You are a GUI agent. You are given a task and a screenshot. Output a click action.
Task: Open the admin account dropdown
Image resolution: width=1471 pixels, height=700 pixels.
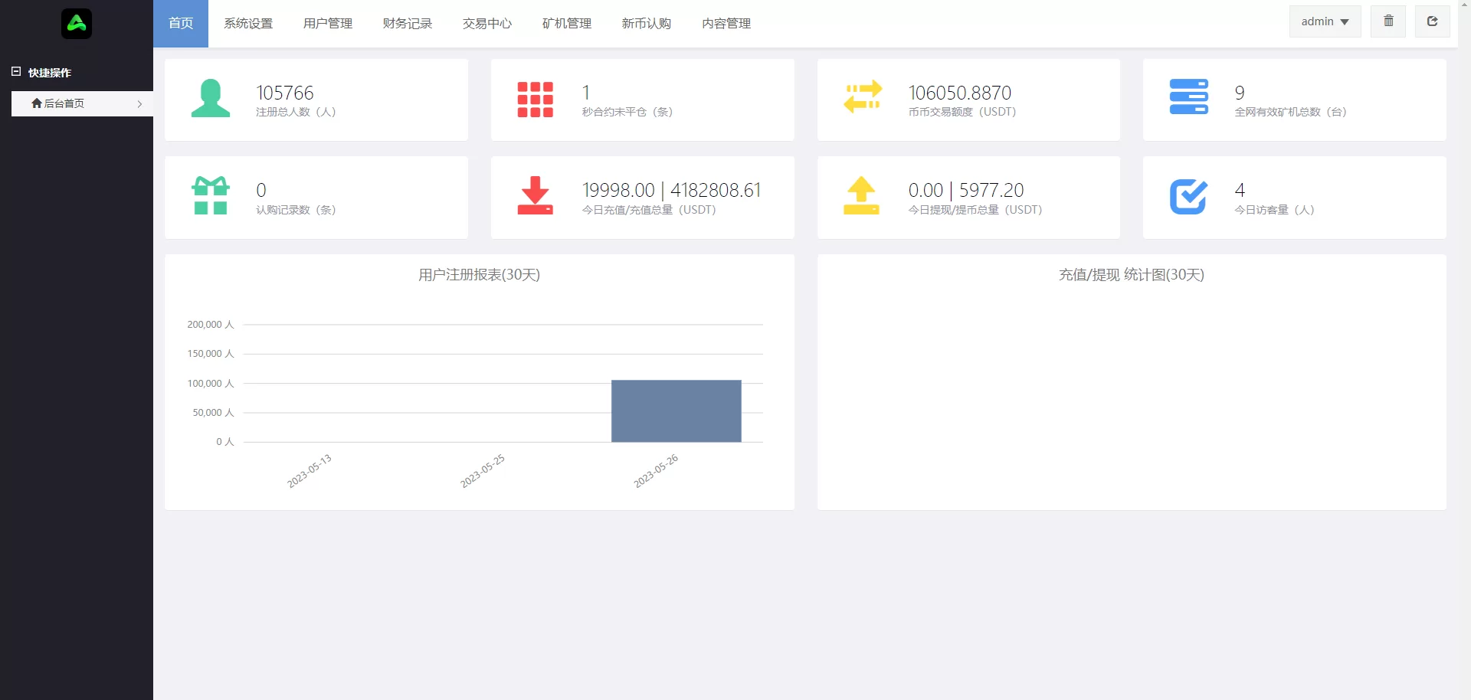(1325, 21)
